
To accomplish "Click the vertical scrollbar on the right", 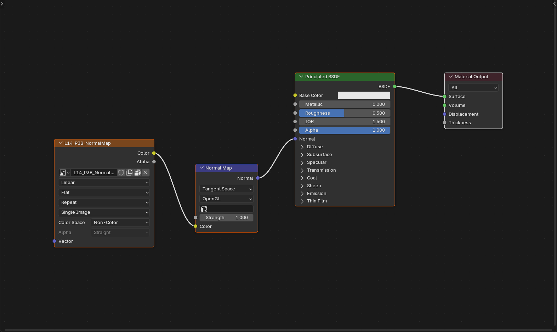I will (x=555, y=166).
